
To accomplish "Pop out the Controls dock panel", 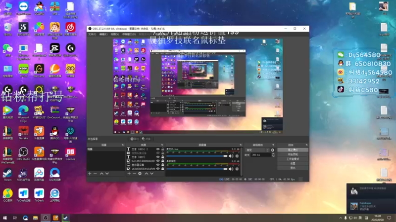I will coord(306,145).
